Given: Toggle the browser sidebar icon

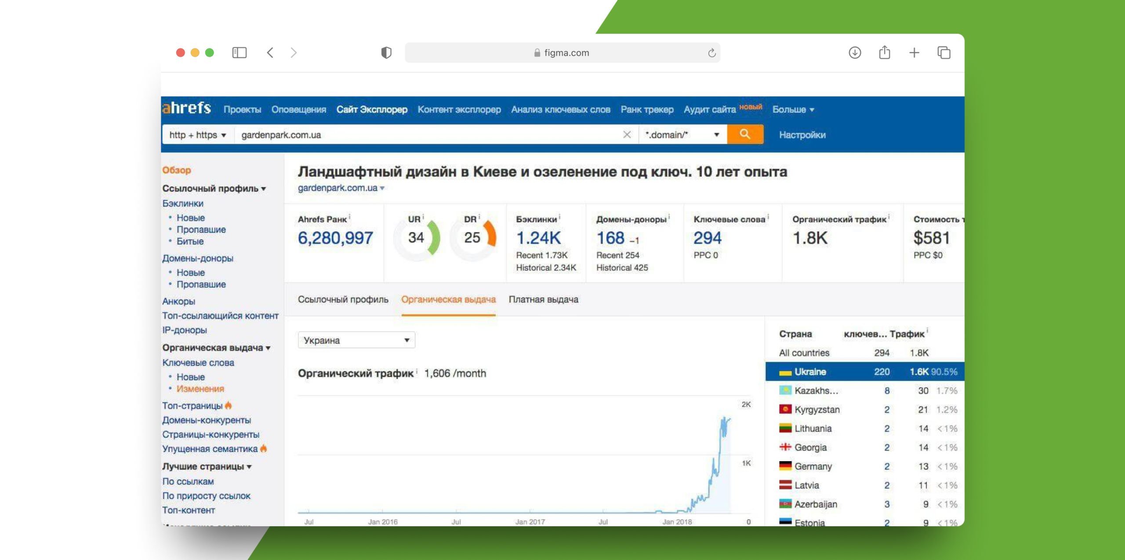Looking at the screenshot, I should [239, 53].
